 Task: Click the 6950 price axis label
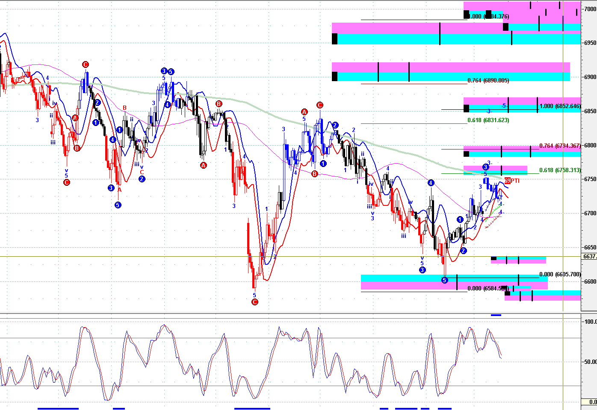590,43
